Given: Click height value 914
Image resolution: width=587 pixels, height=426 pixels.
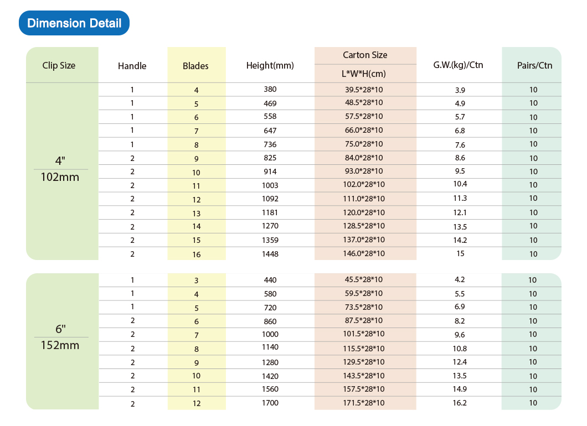Looking at the screenshot, I should pyautogui.click(x=270, y=172).
